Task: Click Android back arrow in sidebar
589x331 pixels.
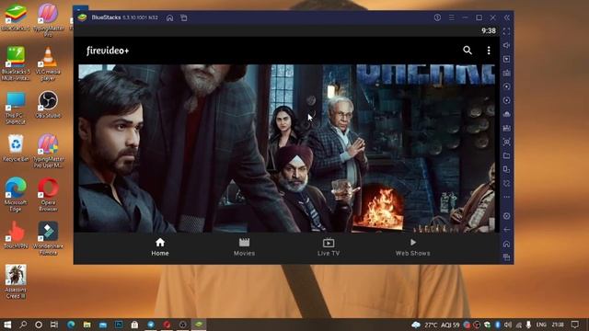Action: pyautogui.click(x=506, y=230)
